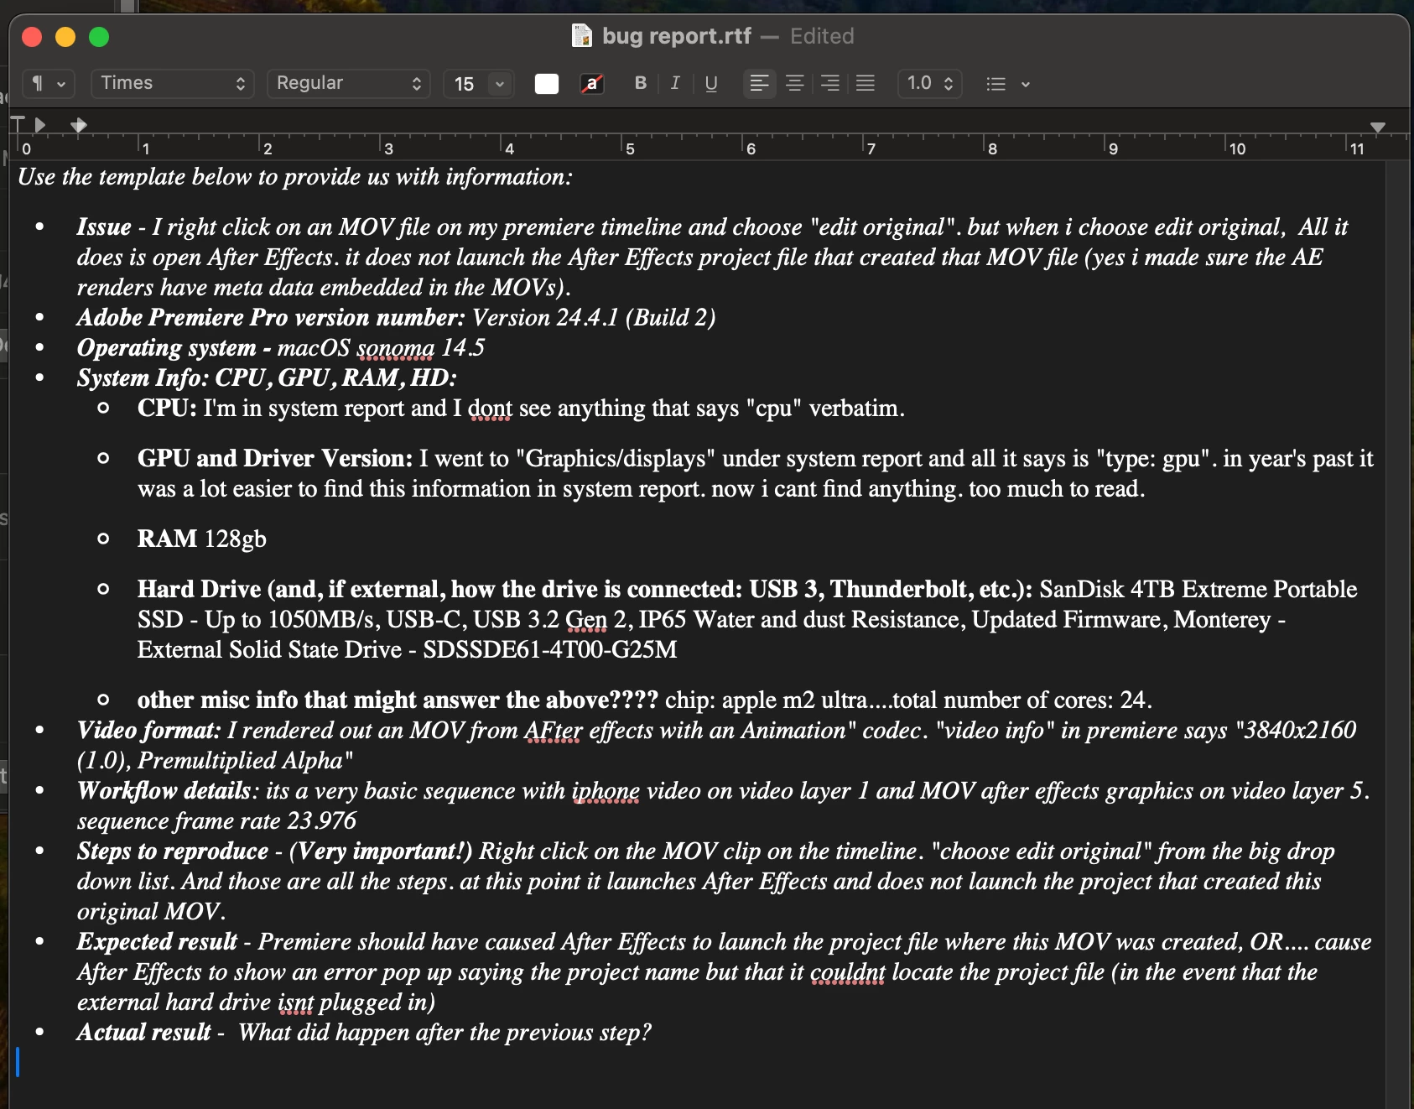Toggle bold formatting
1414x1109 pixels.
[641, 83]
